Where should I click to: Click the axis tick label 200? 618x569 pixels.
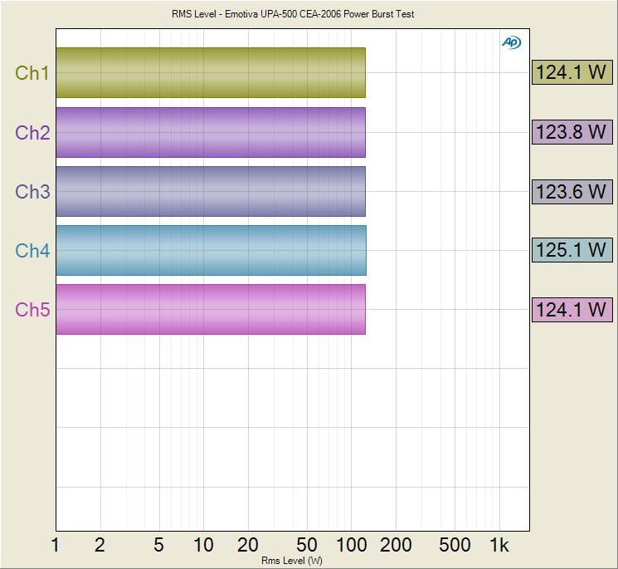click(x=396, y=545)
